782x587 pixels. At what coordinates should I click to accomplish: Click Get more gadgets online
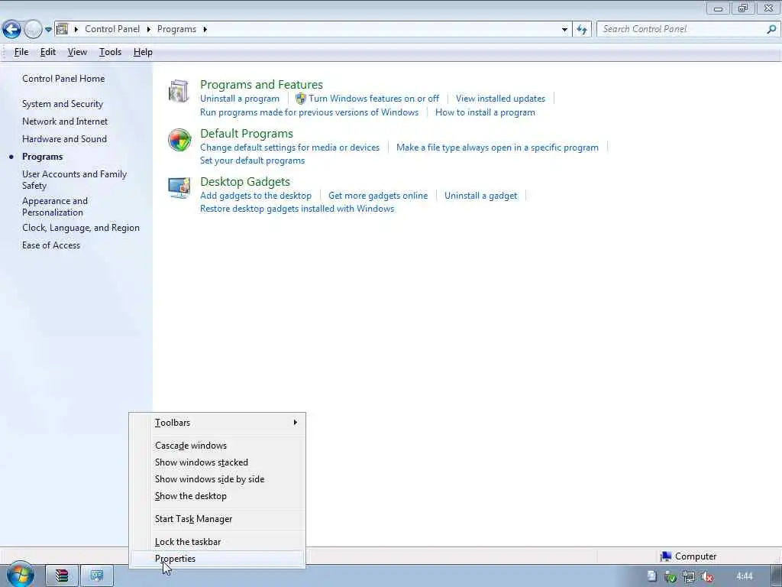pyautogui.click(x=378, y=196)
